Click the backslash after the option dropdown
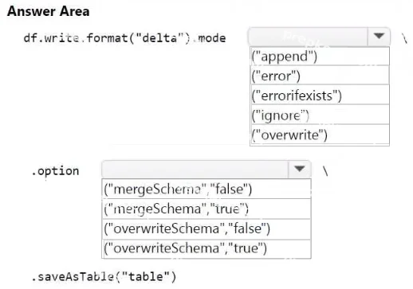413x289 pixels. pyautogui.click(x=325, y=171)
